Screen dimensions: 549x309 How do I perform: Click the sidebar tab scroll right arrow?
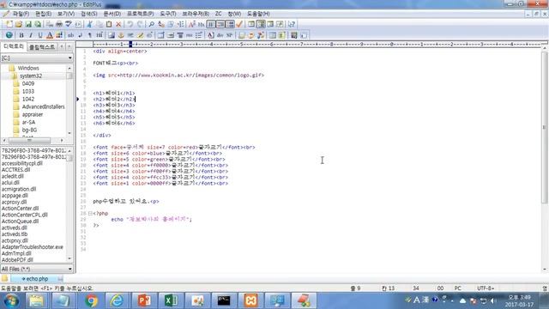click(x=69, y=46)
